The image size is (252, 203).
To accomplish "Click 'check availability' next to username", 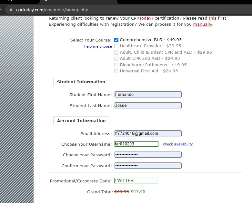I will (178, 144).
